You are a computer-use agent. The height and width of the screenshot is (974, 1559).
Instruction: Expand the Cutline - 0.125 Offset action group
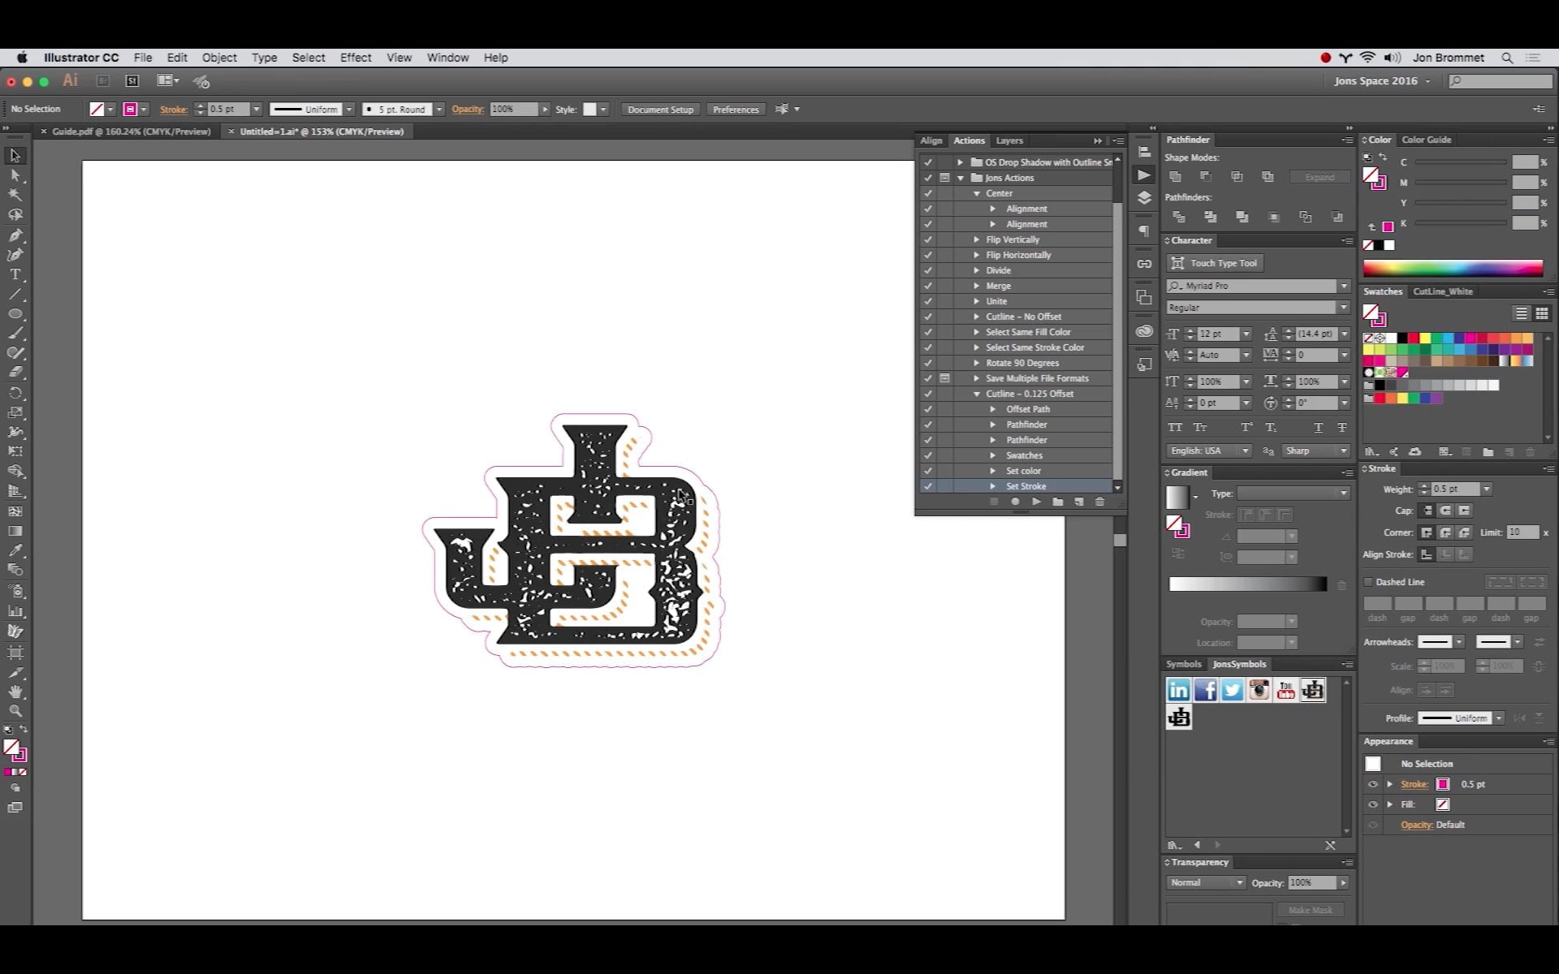pyautogui.click(x=977, y=393)
